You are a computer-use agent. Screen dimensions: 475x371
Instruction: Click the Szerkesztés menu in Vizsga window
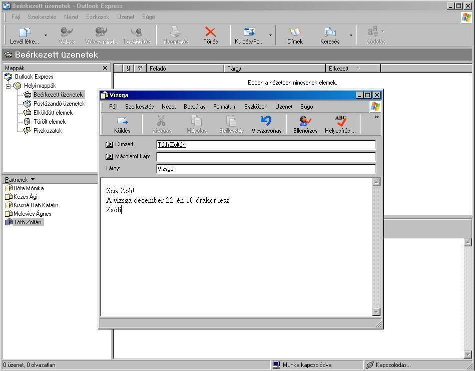139,107
